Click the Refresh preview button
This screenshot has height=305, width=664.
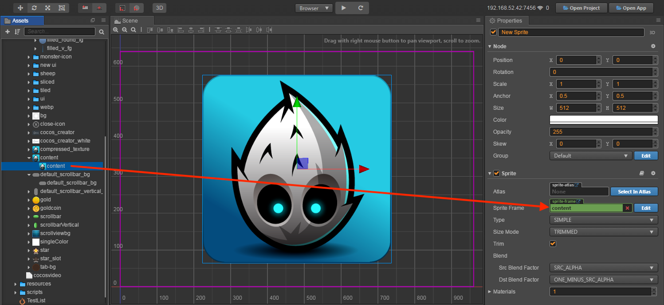click(361, 8)
